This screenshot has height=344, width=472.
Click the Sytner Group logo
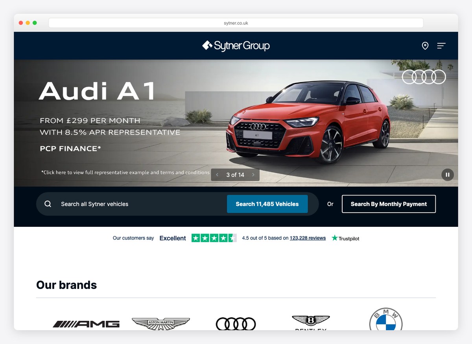(x=236, y=46)
